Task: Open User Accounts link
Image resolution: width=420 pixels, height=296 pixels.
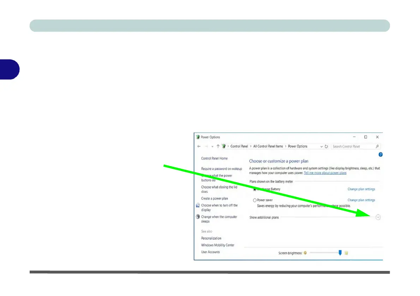Action: pyautogui.click(x=211, y=252)
